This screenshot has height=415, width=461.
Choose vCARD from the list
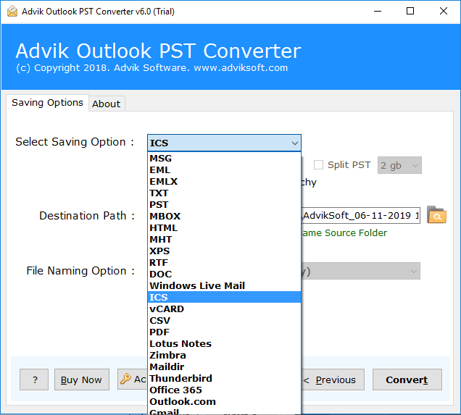(x=224, y=309)
